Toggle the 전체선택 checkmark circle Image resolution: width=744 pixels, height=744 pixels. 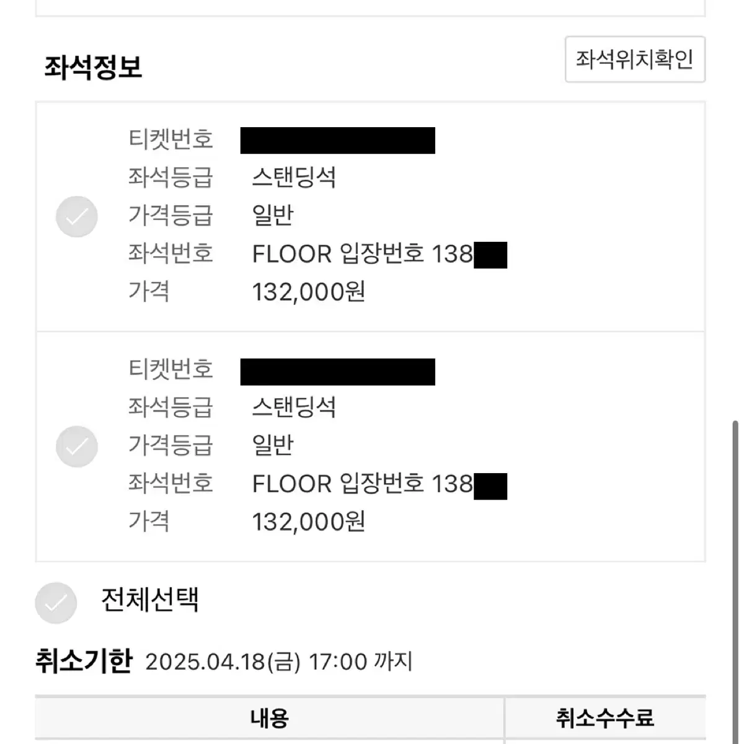pyautogui.click(x=56, y=603)
